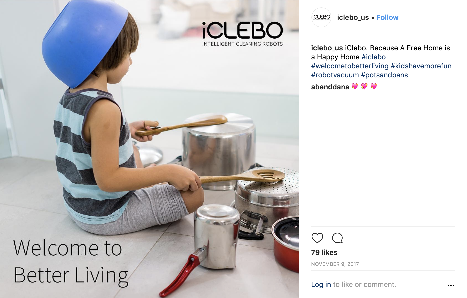The image size is (467, 298).
Task: Click the Log in link
Action: tap(321, 284)
